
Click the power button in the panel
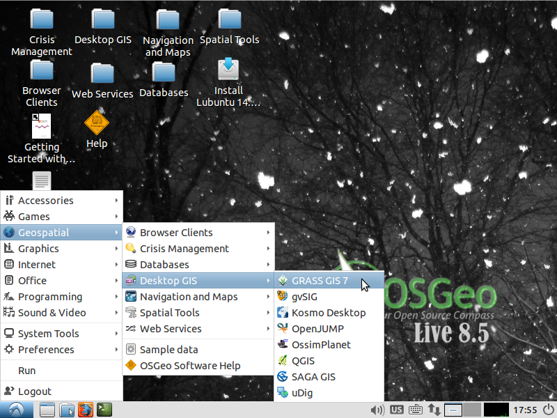pos(549,410)
